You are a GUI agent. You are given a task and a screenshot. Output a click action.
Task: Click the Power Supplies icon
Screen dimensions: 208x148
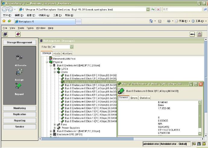click(x=59, y=128)
